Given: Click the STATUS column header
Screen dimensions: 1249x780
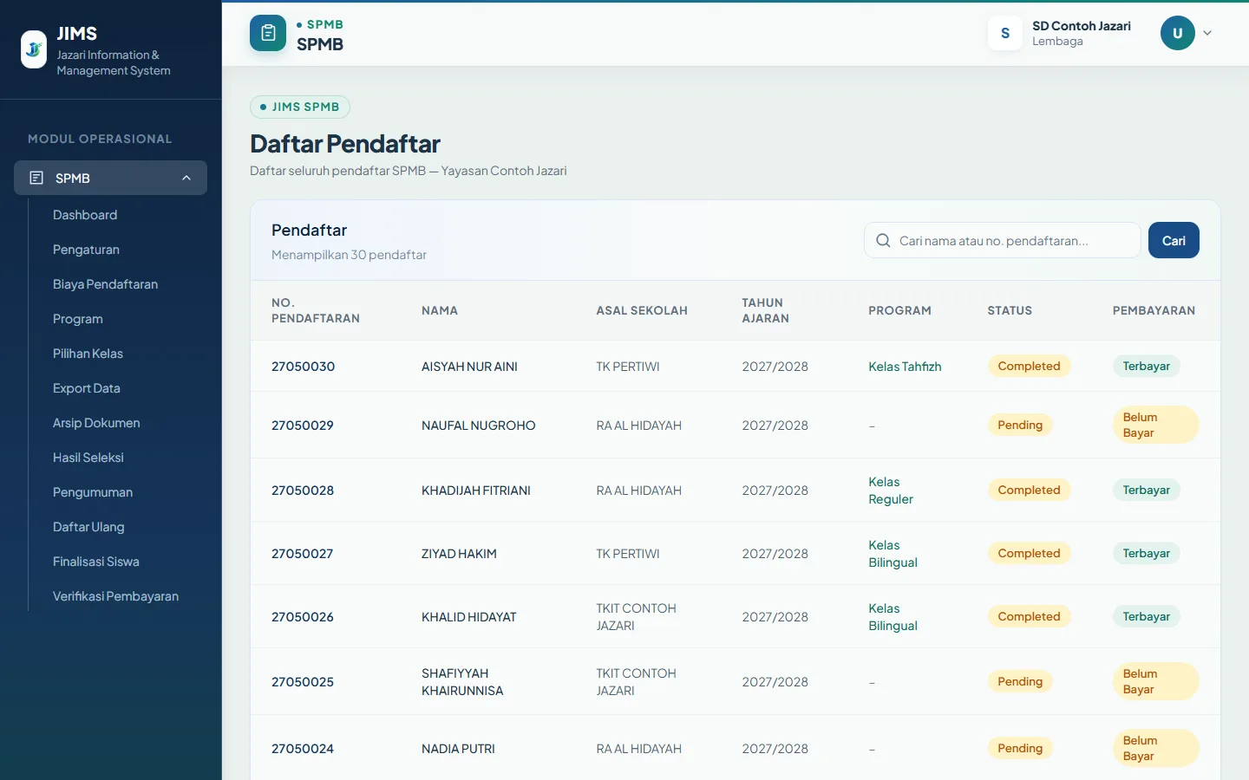Looking at the screenshot, I should [1010, 310].
